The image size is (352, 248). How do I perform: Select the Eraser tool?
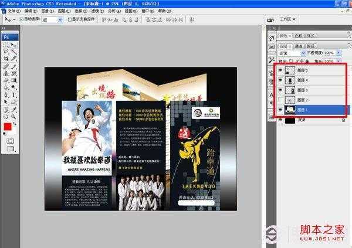click(x=6, y=80)
